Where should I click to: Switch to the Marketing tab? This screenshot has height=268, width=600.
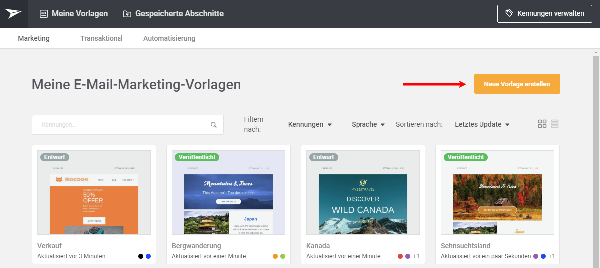pyautogui.click(x=34, y=38)
